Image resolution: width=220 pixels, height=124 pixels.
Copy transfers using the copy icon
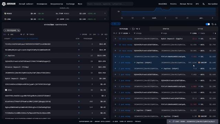[212, 24]
